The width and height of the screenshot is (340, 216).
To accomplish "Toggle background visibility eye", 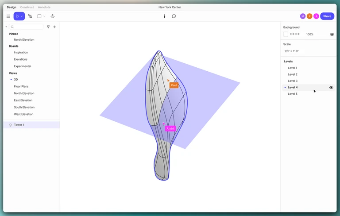I will click(x=332, y=34).
